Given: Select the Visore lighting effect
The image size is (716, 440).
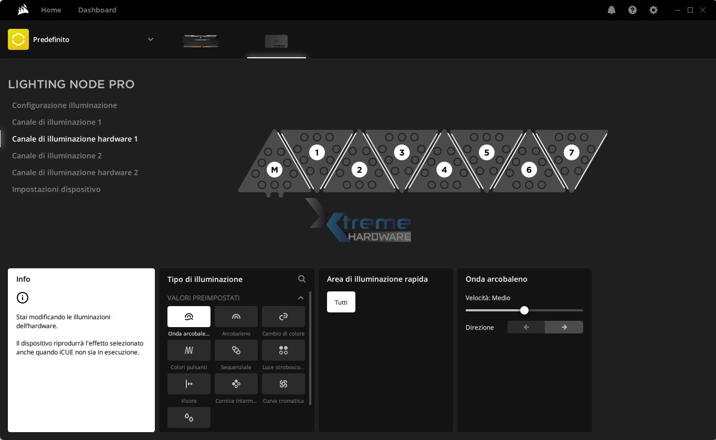Looking at the screenshot, I should (x=188, y=384).
